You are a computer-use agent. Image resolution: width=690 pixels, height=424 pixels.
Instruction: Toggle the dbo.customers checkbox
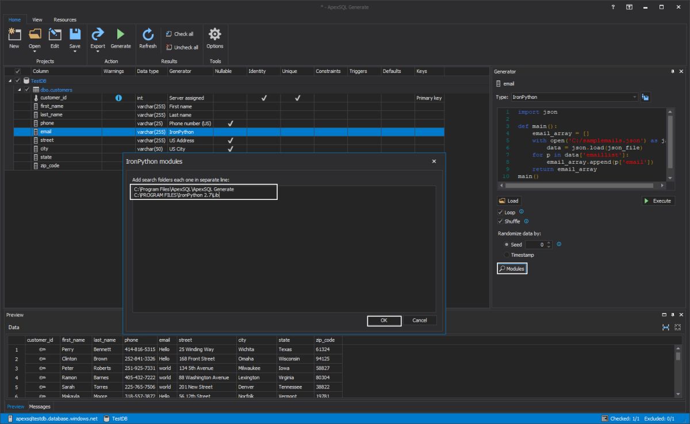(27, 90)
